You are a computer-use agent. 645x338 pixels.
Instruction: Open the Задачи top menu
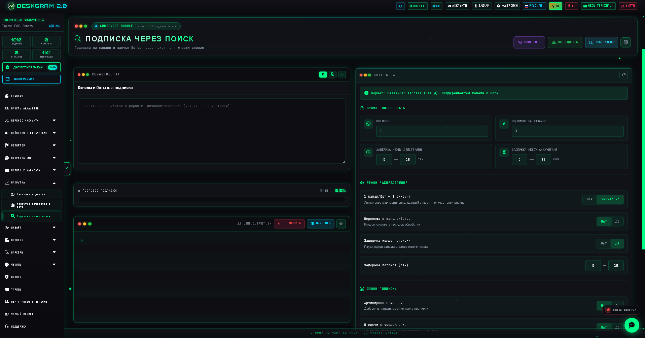(482, 6)
